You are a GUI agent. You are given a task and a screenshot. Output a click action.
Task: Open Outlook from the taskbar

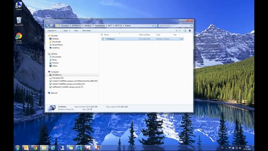[26, 148]
